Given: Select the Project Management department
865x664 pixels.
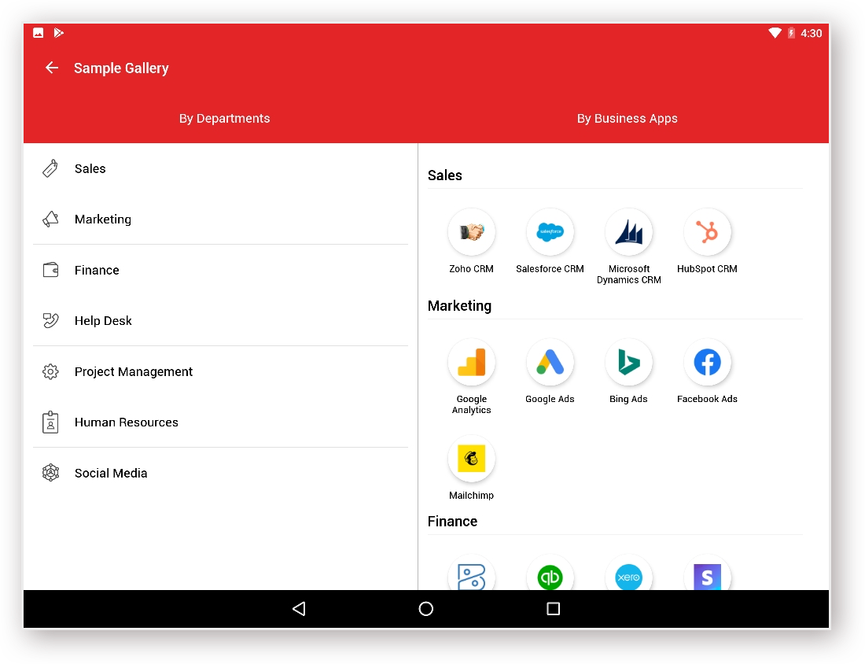Looking at the screenshot, I should pos(221,371).
